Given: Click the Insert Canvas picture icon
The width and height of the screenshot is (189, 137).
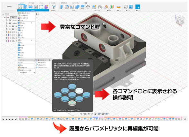Looking at the screenshot, I should click(131, 7).
